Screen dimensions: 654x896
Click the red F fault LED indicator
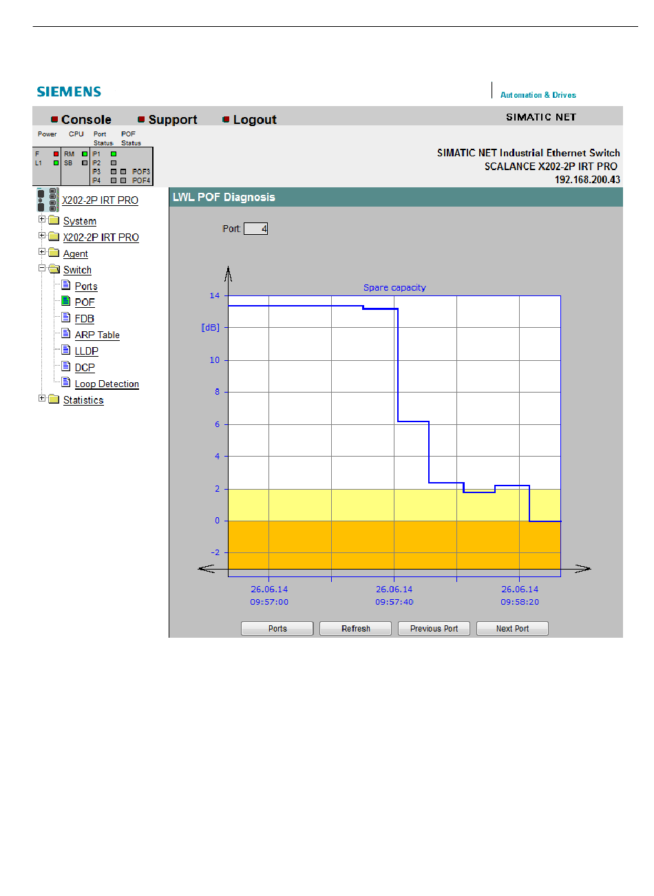[56, 154]
